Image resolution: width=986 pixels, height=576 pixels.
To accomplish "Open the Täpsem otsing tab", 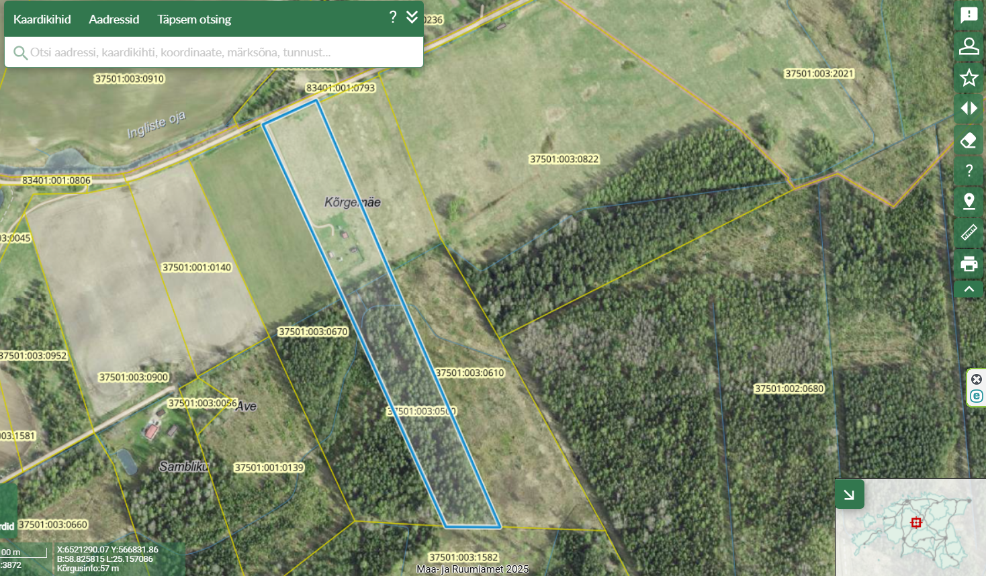I will point(194,19).
